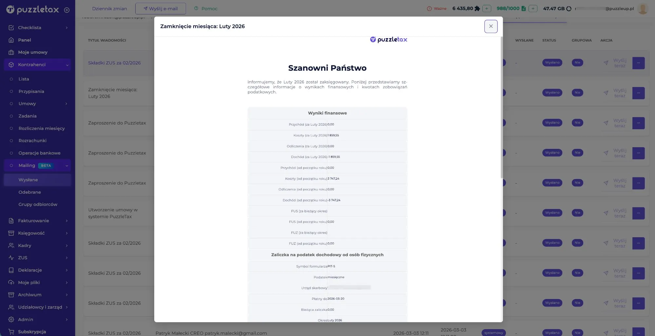Select Rozliczenia miesięcy menu item
Screen dimensions: 655x336
(42, 128)
